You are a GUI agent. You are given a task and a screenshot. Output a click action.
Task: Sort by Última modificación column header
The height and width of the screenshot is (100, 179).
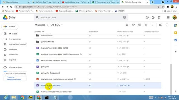coord(125,32)
